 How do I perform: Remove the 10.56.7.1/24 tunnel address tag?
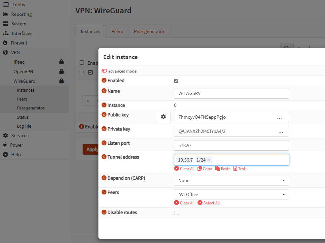tap(209, 160)
